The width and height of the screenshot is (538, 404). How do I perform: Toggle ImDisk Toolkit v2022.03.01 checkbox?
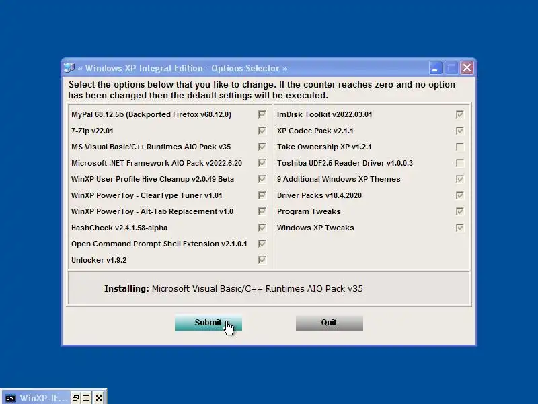460,114
